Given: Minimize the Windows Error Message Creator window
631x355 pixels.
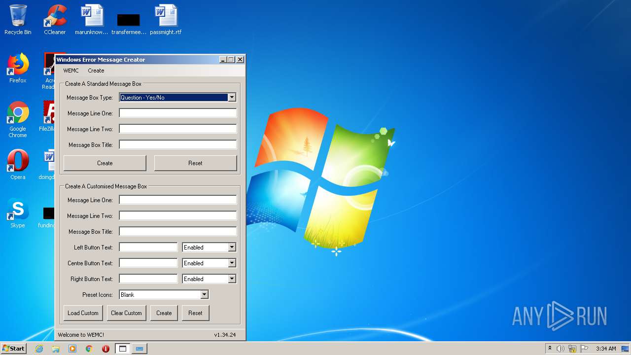Looking at the screenshot, I should 223,60.
